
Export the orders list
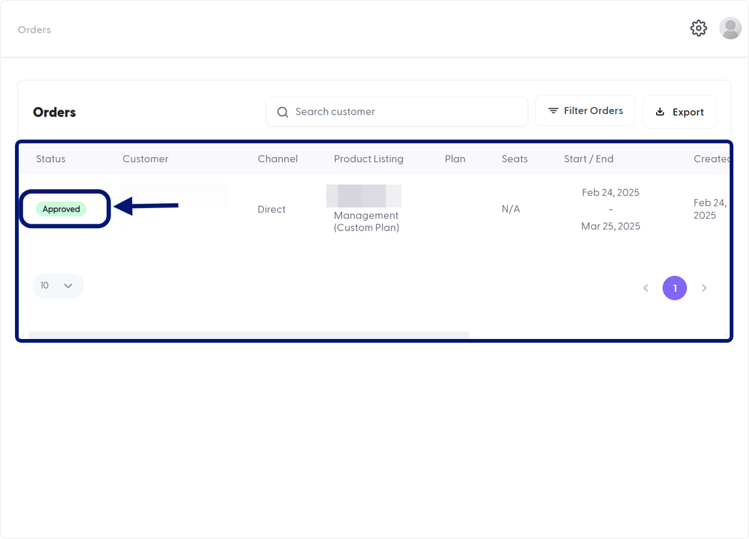[x=680, y=112]
